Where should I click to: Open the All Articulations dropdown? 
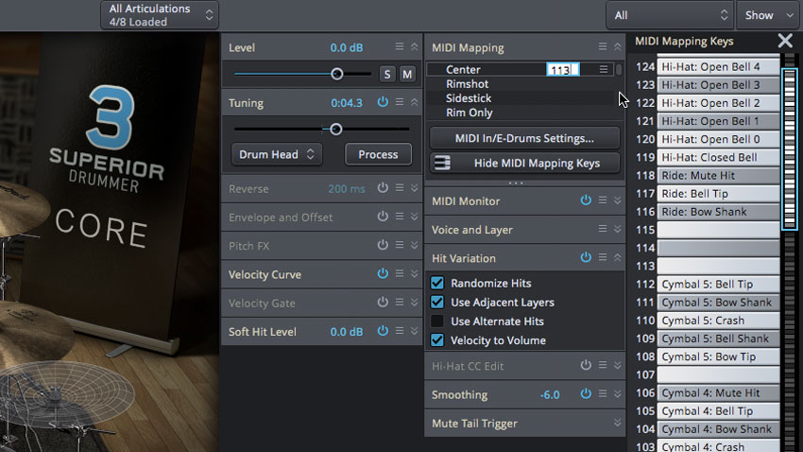160,15
